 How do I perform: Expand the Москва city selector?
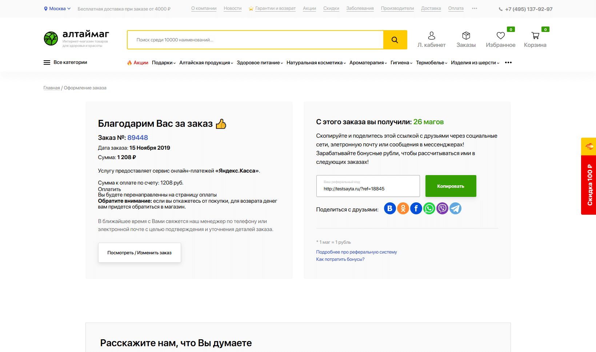57,9
